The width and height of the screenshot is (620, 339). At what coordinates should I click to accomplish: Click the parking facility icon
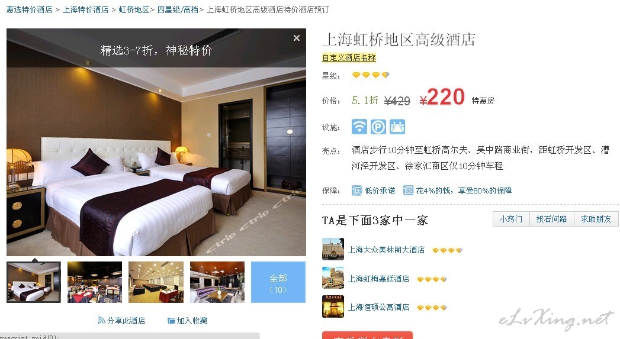point(378,127)
